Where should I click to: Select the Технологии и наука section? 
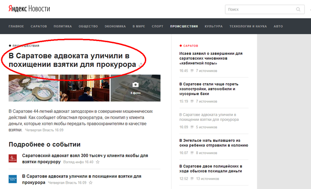(x=248, y=26)
